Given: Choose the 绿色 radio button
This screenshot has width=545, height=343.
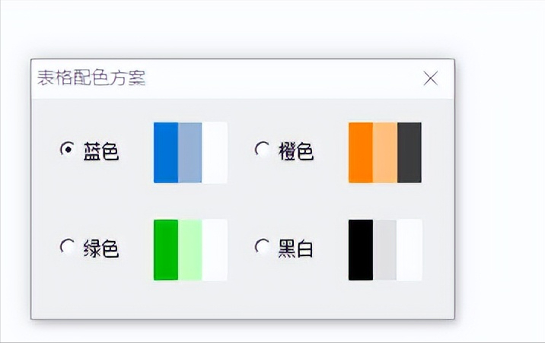Looking at the screenshot, I should pos(68,247).
